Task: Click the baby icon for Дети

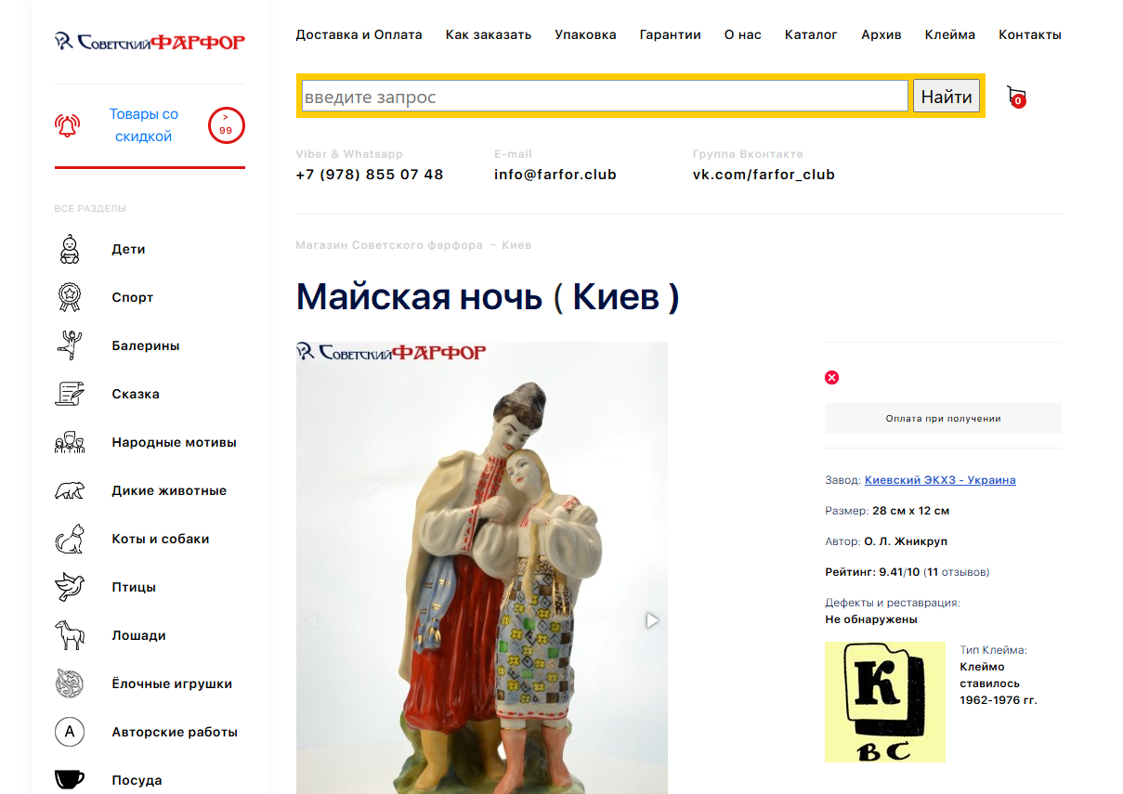Action: click(70, 249)
